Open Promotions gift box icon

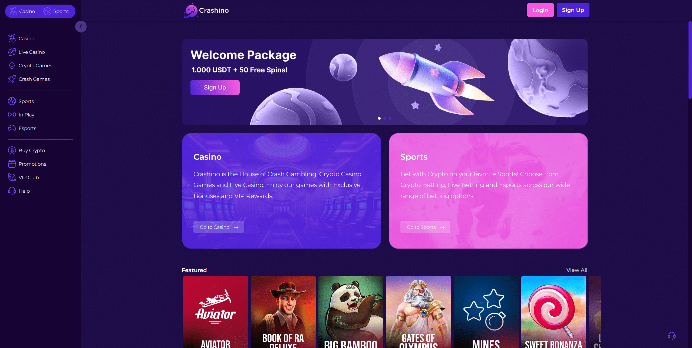point(12,164)
